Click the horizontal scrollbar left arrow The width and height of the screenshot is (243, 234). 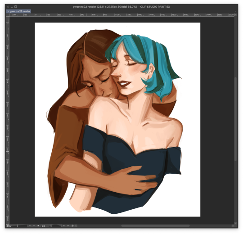[x=76, y=226]
